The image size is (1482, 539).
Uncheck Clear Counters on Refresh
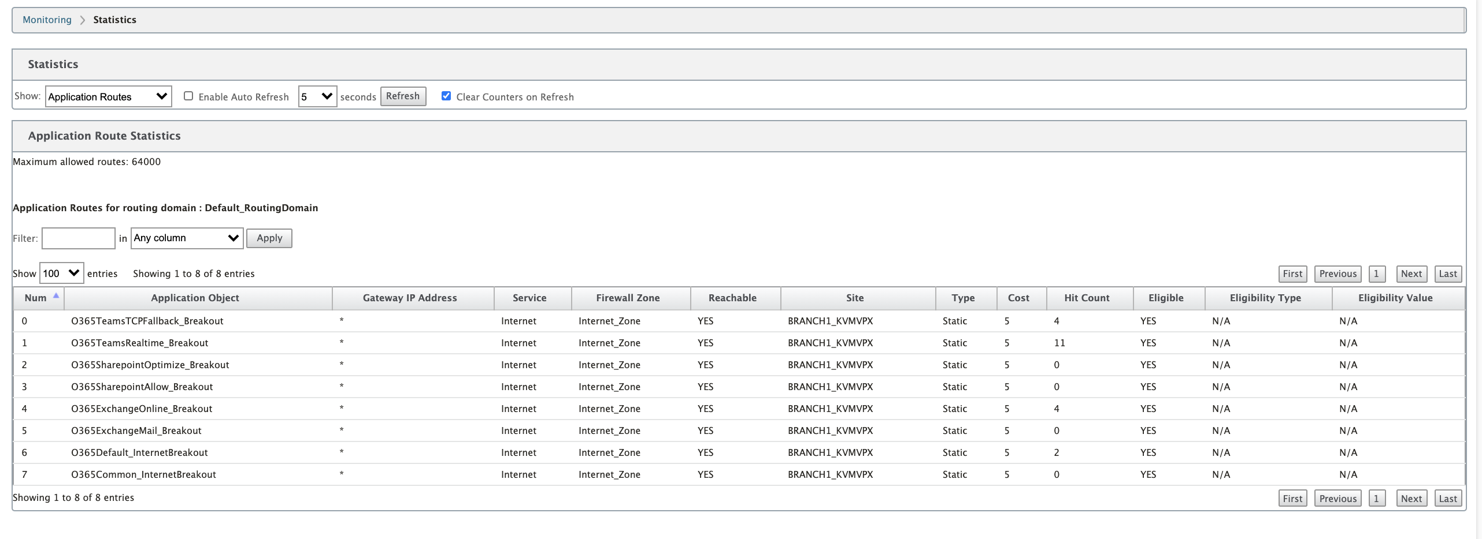tap(446, 96)
